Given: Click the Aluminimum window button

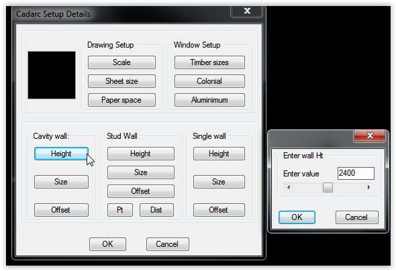Looking at the screenshot, I should [x=209, y=100].
